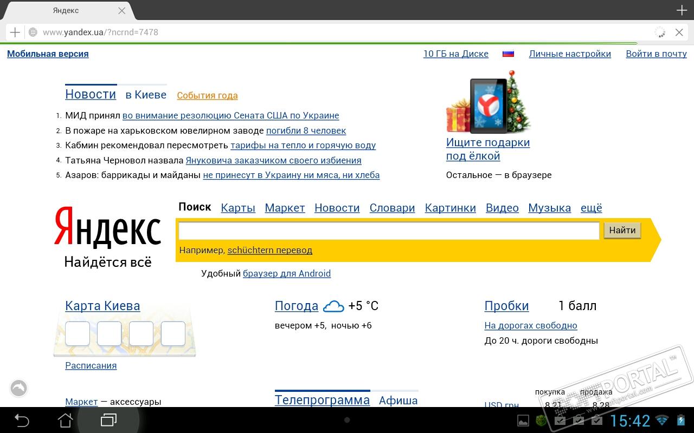Open the Мобильная версия link
This screenshot has height=433, width=694.
pos(48,54)
